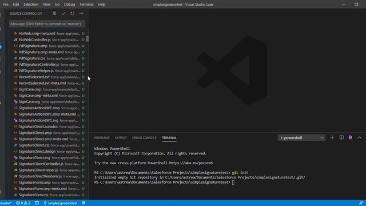Split the terminal panel
The image size is (366, 206).
[x=341, y=137]
